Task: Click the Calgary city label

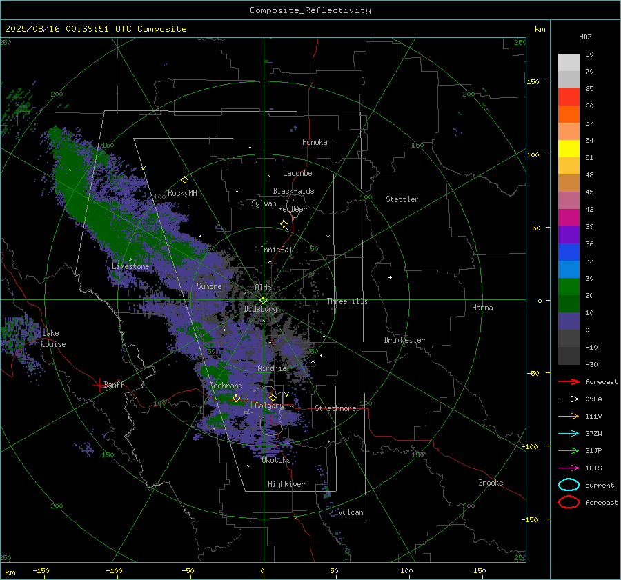Action: pos(269,406)
